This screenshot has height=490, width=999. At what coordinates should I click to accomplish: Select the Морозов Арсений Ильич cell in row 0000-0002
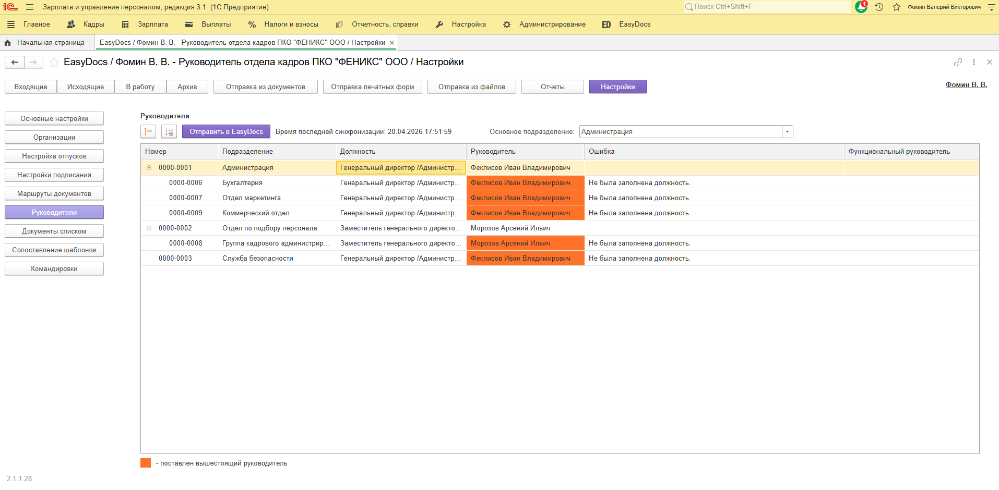525,228
